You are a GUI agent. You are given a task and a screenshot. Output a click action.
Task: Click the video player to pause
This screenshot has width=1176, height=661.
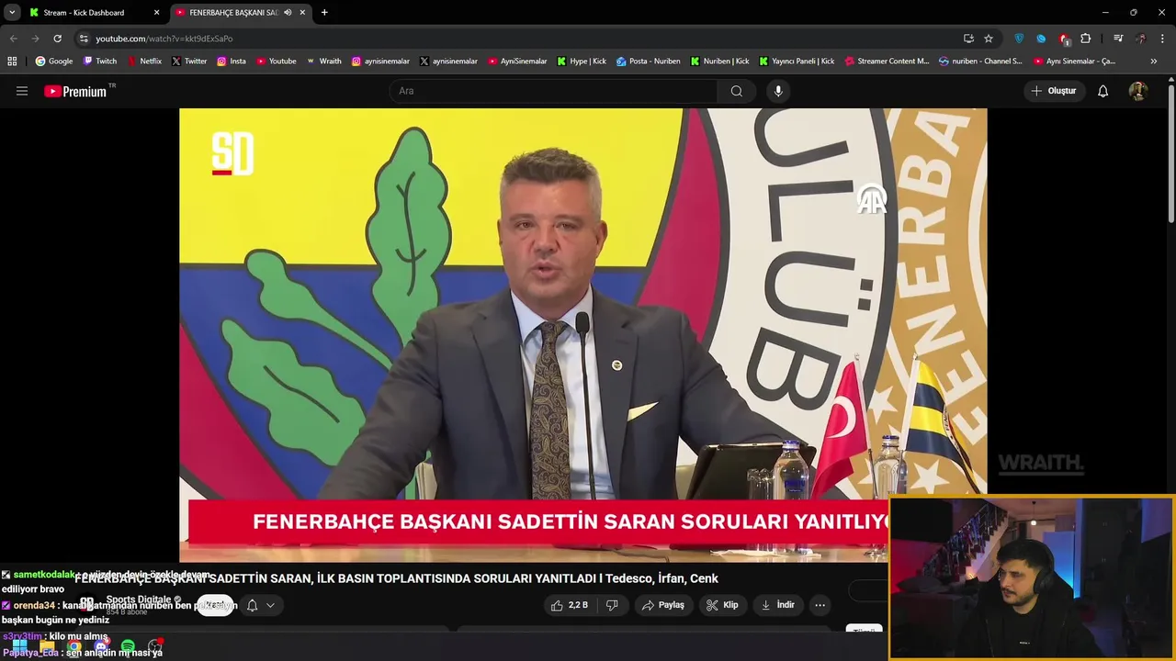coord(582,335)
